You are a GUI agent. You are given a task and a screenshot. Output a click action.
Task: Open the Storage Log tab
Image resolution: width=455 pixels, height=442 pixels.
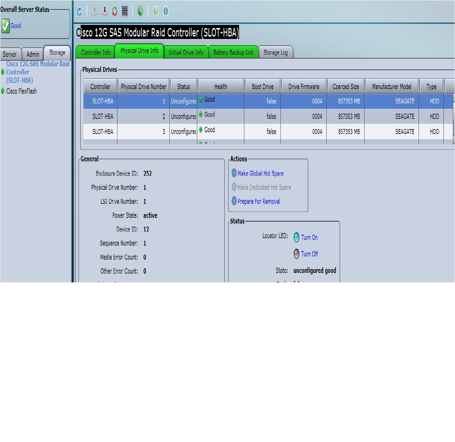(276, 52)
